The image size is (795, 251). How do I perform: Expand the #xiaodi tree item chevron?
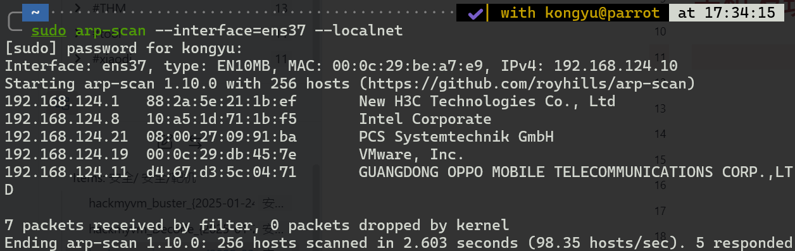pyautogui.click(x=78, y=58)
